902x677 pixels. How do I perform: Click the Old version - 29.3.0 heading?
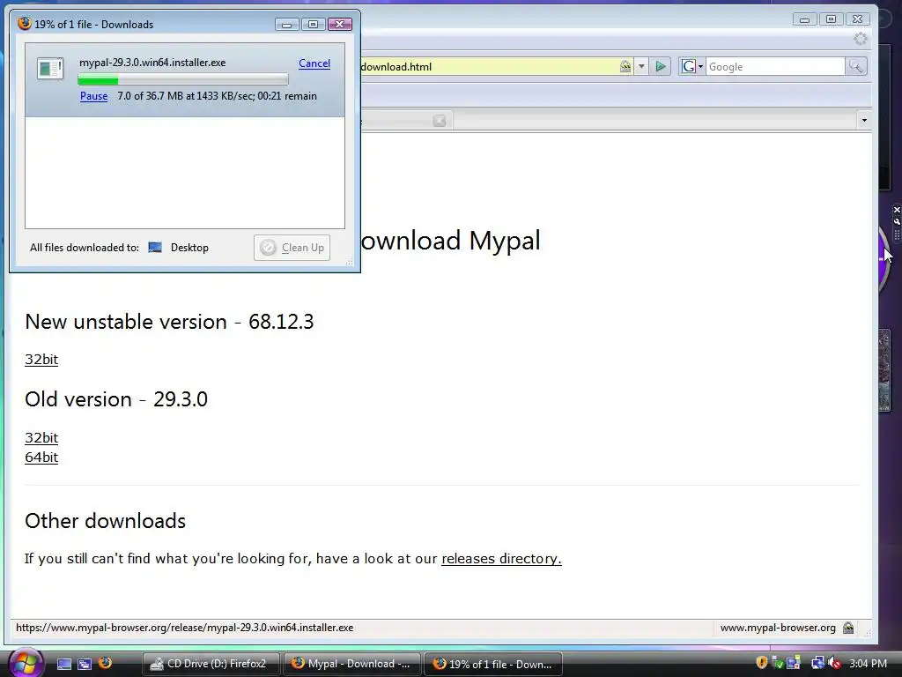(x=116, y=399)
